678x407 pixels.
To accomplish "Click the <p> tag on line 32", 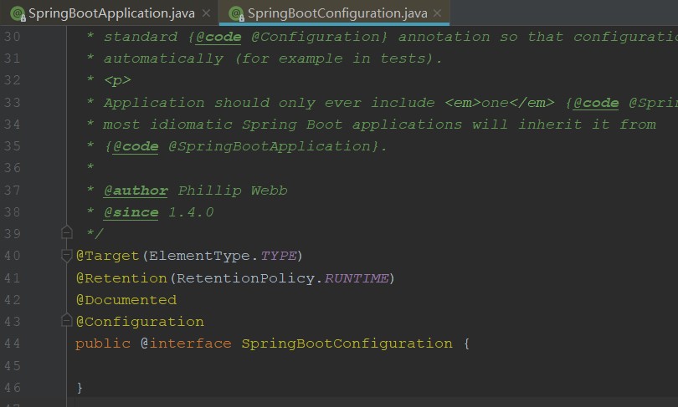I will (117, 80).
